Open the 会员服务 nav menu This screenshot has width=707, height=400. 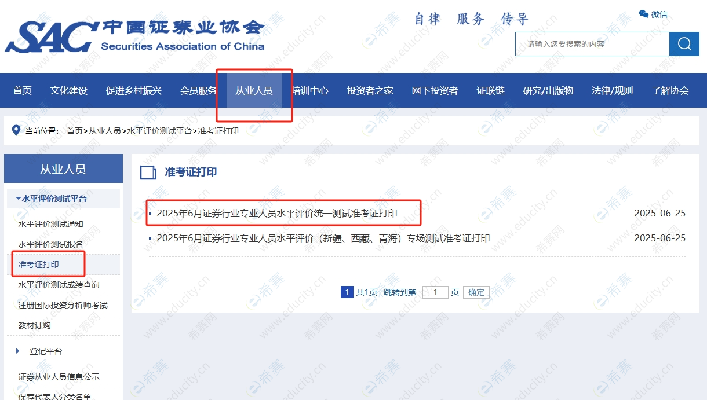point(198,90)
